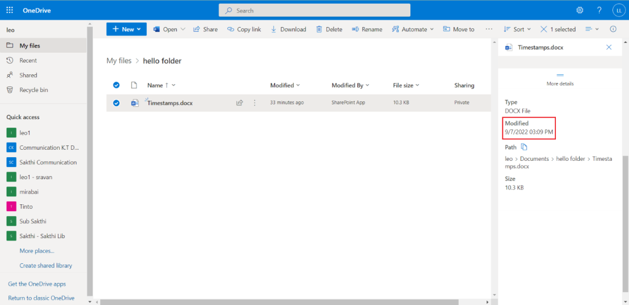The image size is (629, 305).
Task: Click the hello folder breadcrumb title
Action: (x=162, y=61)
